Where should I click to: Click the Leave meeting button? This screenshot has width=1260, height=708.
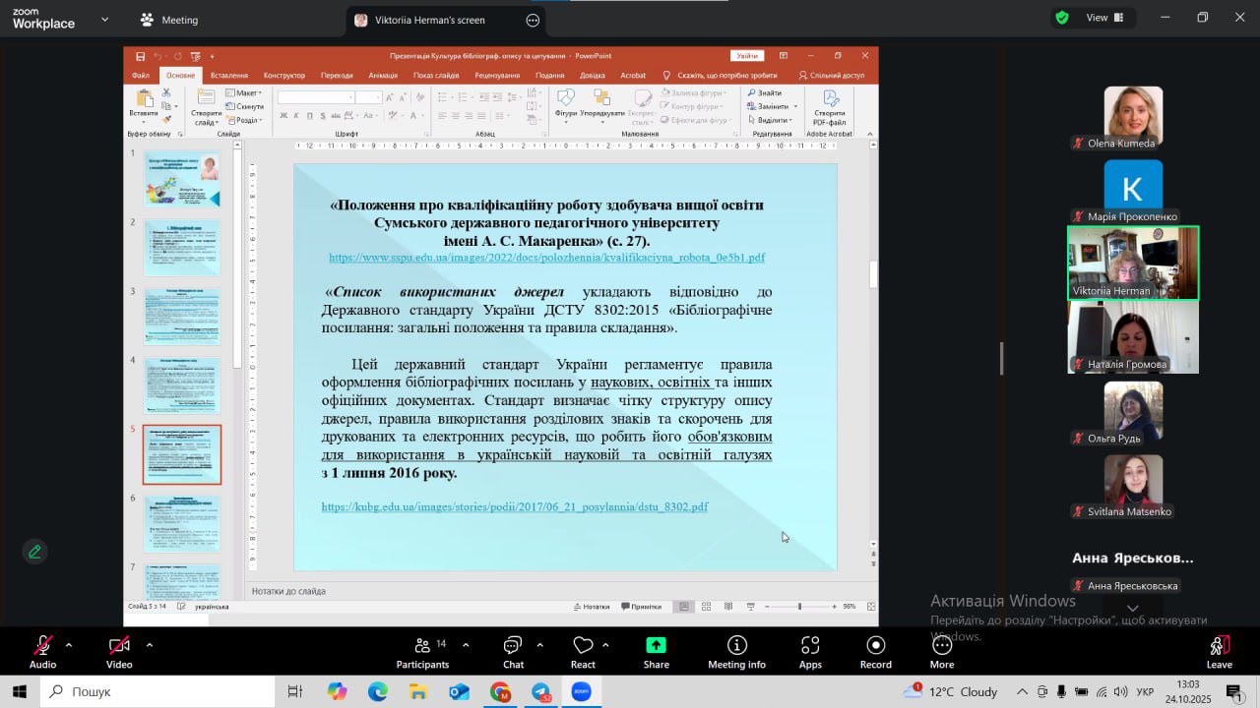tap(1219, 650)
